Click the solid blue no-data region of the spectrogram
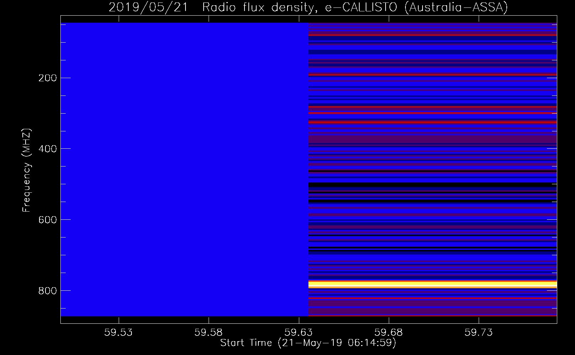This screenshot has height=355, width=575. 184,169
